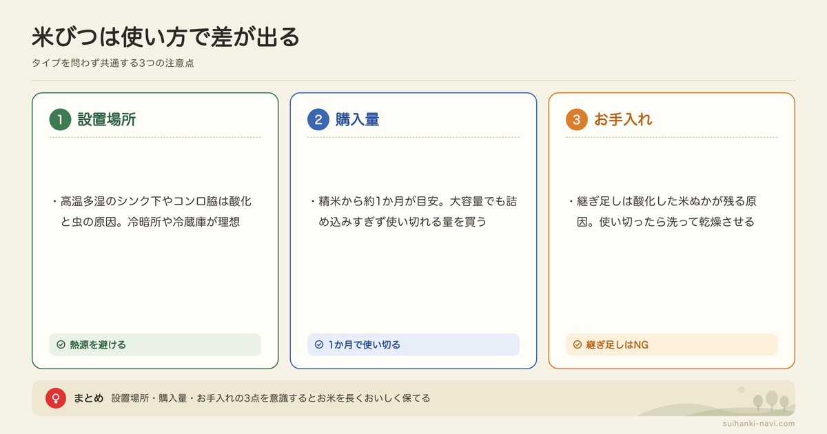The width and height of the screenshot is (827, 434).
Task: Select the 継ぎ足しはNG orange tag
Action: pos(671,344)
